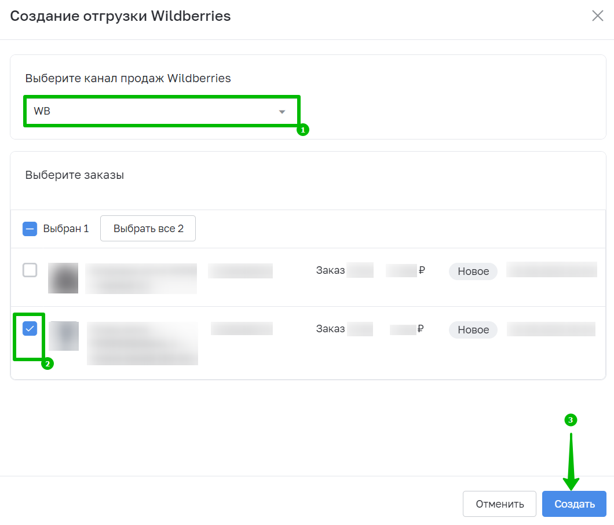Screen dimensions: 614x525
Task: Click the 'Заказ' label in the first row
Action: (331, 270)
